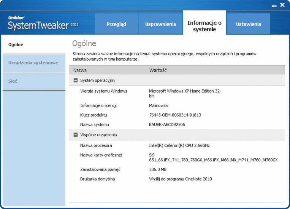This screenshot has height=209, width=290.
Task: Collapse the Wspólne urządzenia group
Action: (x=76, y=135)
